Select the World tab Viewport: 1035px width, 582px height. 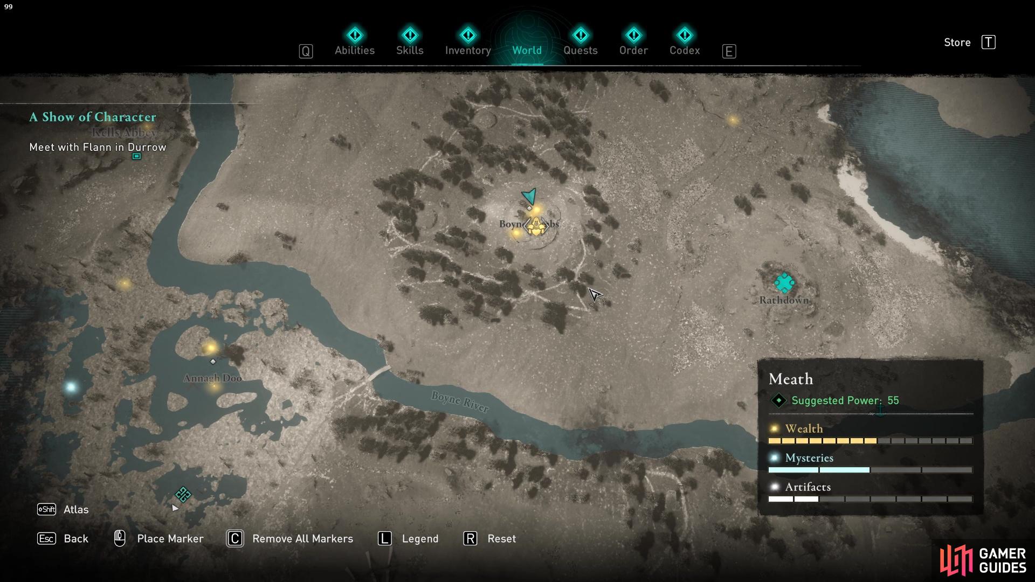click(527, 50)
